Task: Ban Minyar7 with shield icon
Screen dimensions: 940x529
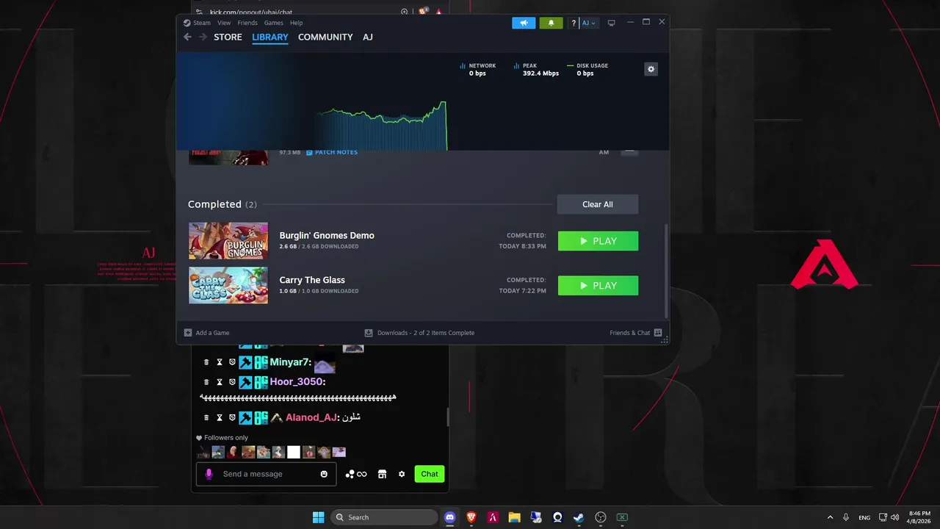Action: click(x=232, y=362)
